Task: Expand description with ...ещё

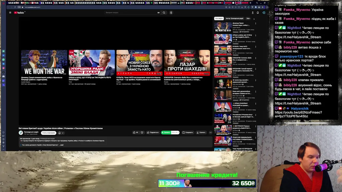Action: pyautogui.click(x=61, y=145)
